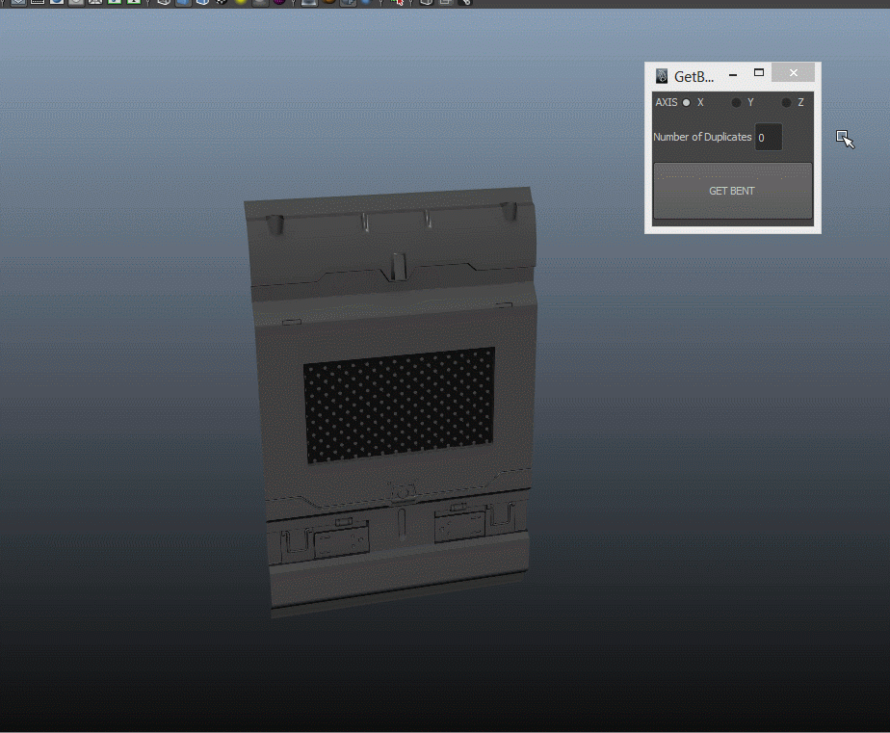Close the GetB... tool window
This screenshot has width=890, height=733.
[793, 72]
